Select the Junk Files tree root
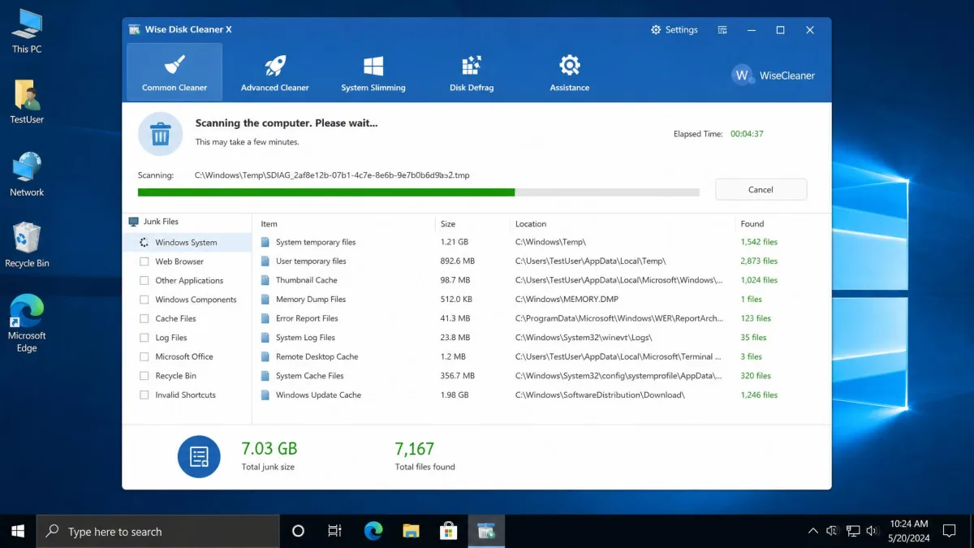The height and width of the screenshot is (548, 974). (x=153, y=222)
